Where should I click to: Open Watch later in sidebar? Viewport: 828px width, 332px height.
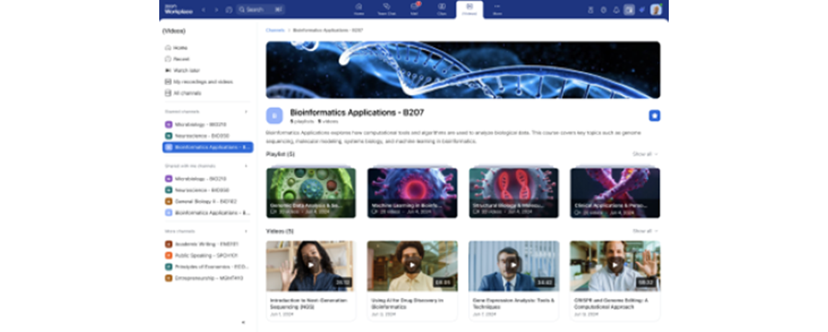click(186, 70)
